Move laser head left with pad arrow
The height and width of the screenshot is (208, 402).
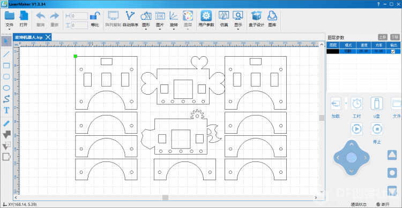point(338,158)
